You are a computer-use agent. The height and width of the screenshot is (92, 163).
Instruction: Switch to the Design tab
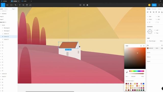tap(149, 9)
